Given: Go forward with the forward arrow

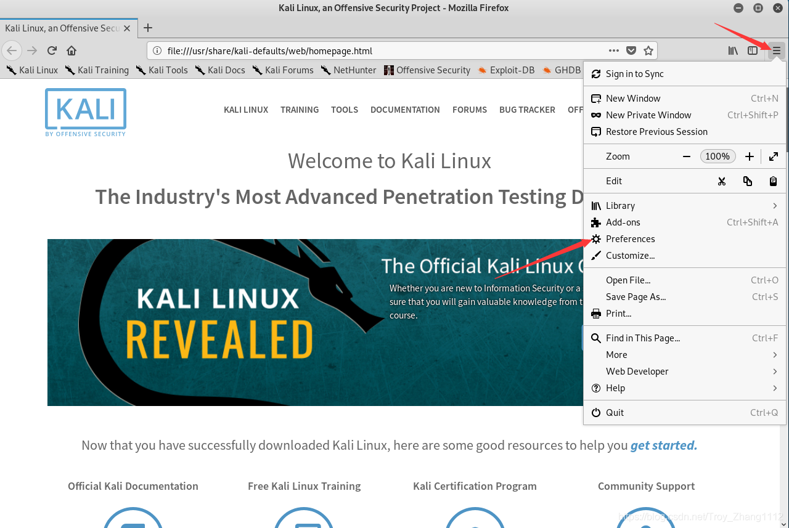Looking at the screenshot, I should (x=32, y=51).
